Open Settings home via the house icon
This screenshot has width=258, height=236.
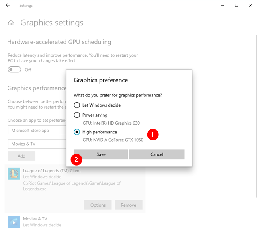tap(11, 23)
